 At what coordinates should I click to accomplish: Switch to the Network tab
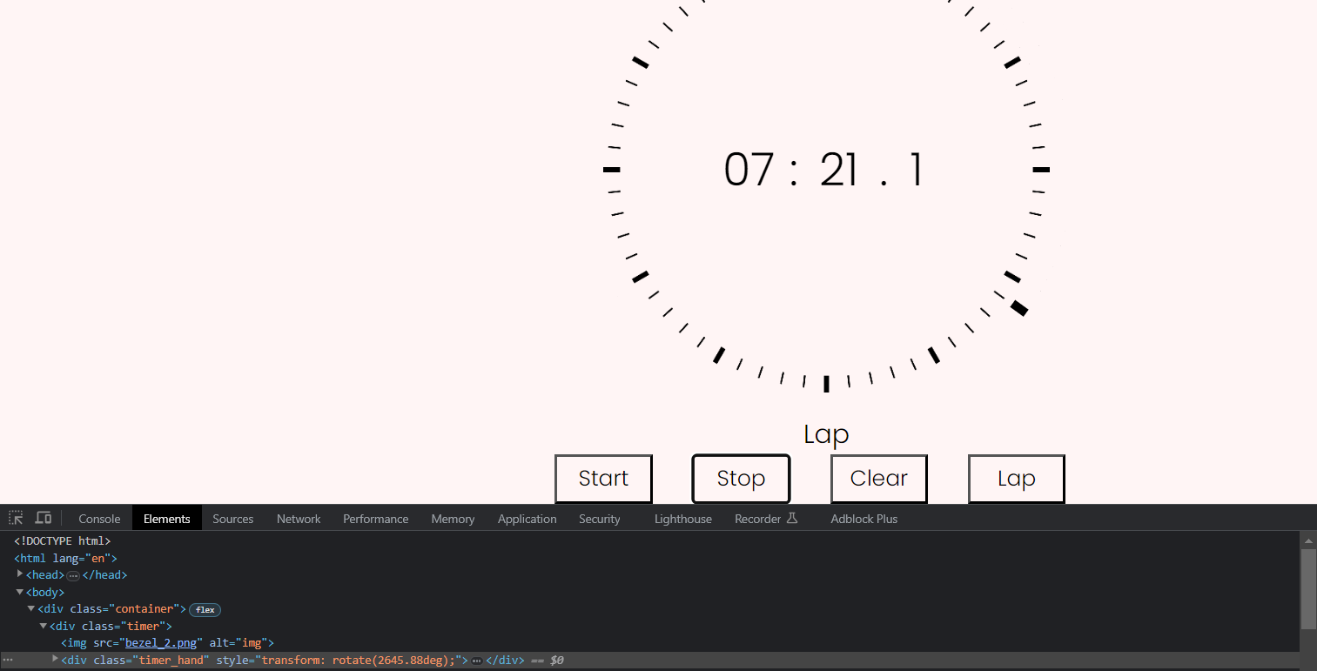point(299,519)
